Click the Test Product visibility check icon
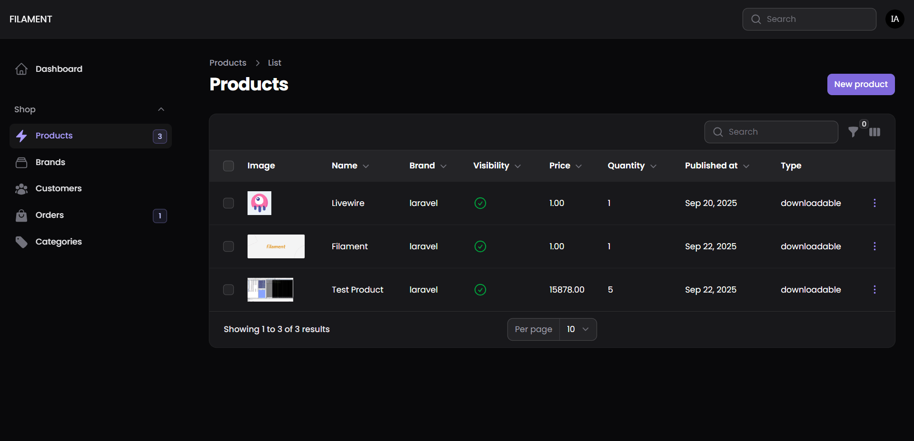The image size is (914, 441). 480,290
